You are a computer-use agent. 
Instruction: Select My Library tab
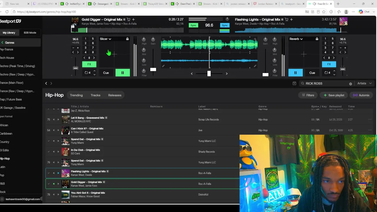click(9, 33)
